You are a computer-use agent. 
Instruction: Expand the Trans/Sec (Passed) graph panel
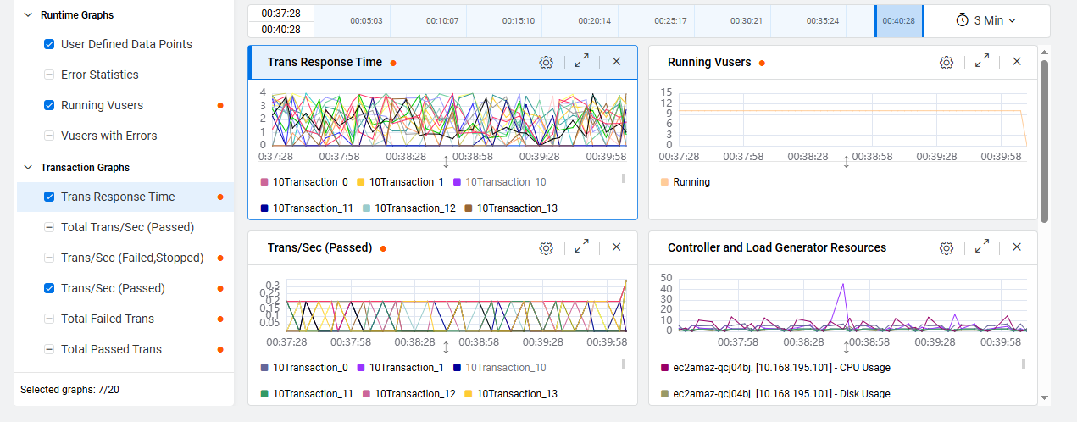click(x=581, y=247)
